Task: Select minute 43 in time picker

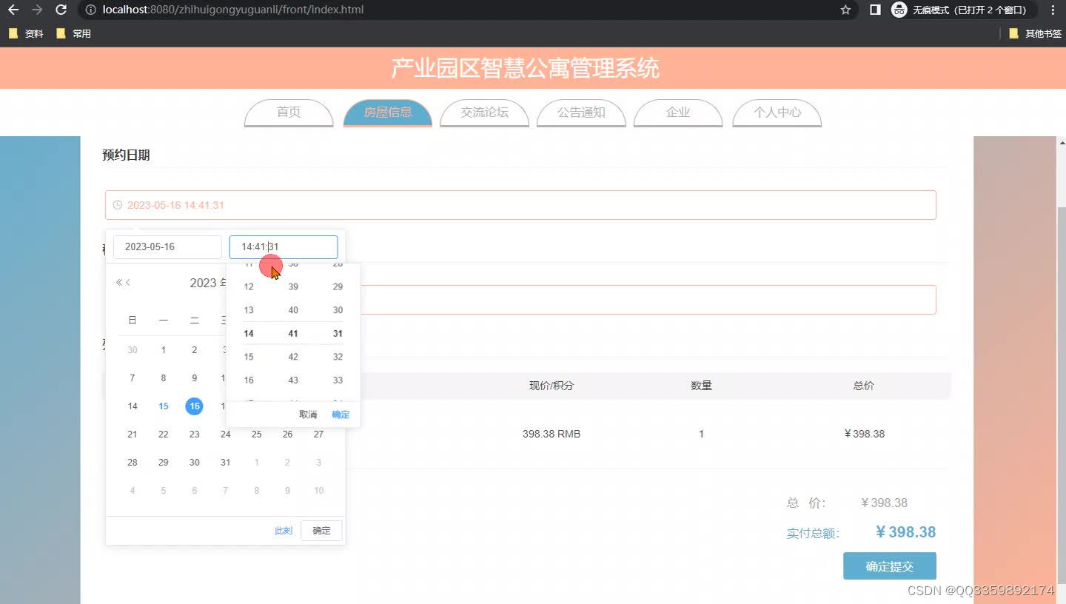Action: (x=293, y=380)
